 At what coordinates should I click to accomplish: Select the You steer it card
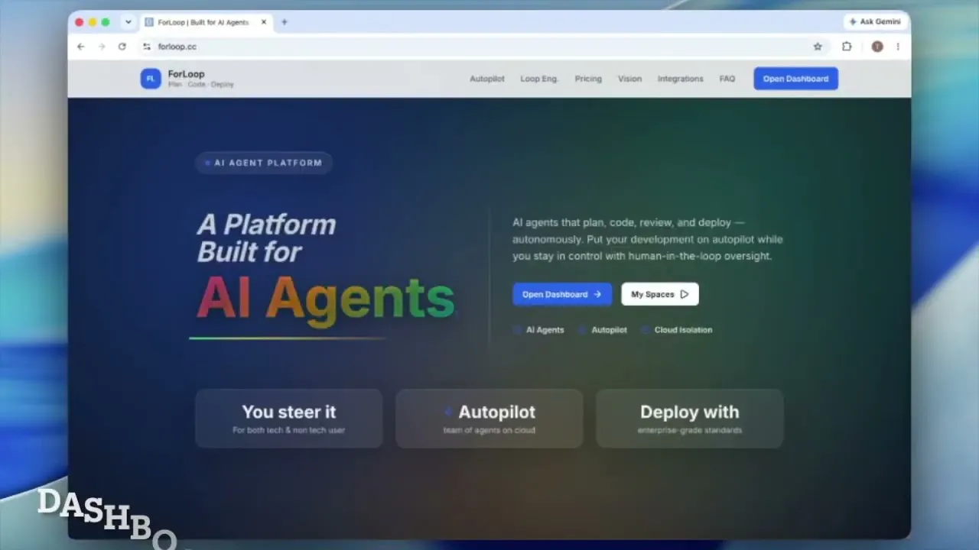(x=289, y=419)
